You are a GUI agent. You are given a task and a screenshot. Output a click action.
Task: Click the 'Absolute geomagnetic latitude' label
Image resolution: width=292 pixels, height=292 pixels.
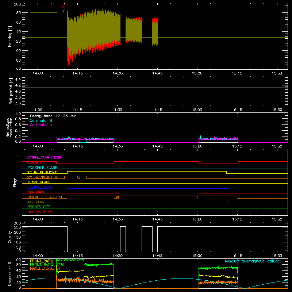pyautogui.click(x=252, y=261)
